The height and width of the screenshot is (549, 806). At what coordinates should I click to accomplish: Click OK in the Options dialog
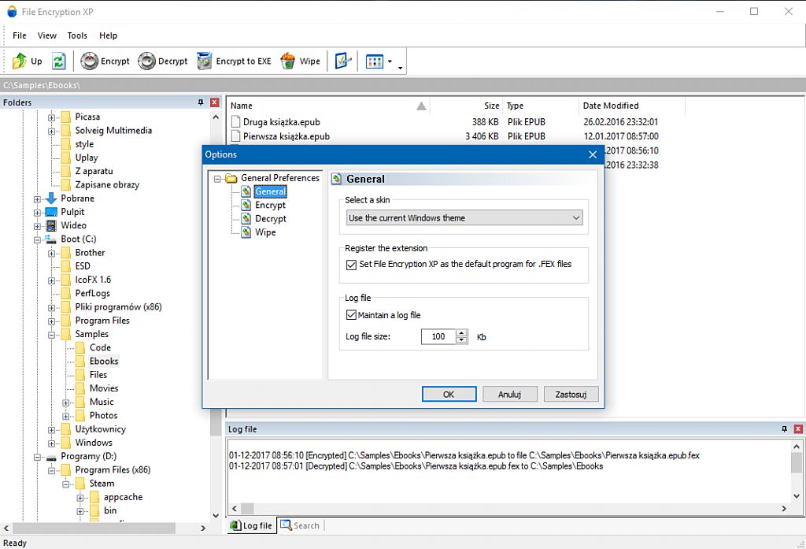click(x=449, y=394)
